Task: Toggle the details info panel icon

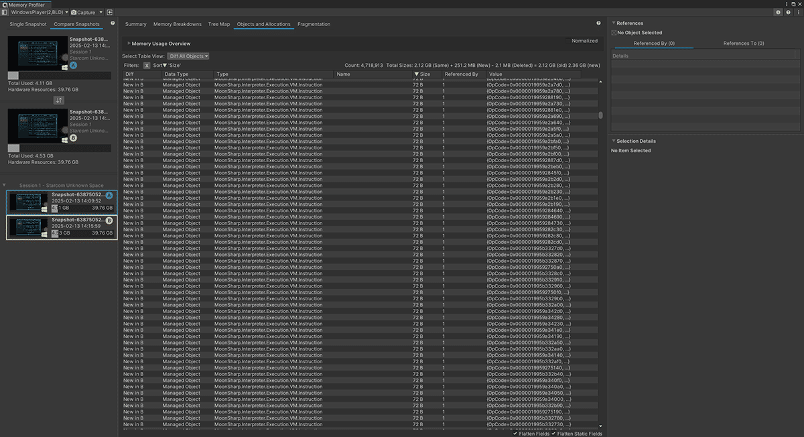Action: [779, 12]
